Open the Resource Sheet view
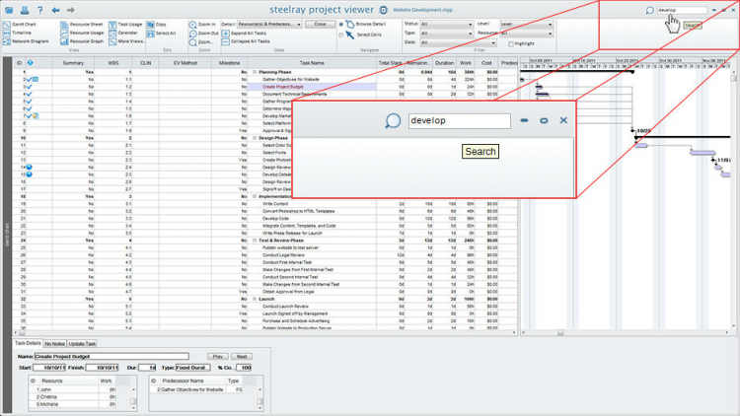 click(x=82, y=24)
